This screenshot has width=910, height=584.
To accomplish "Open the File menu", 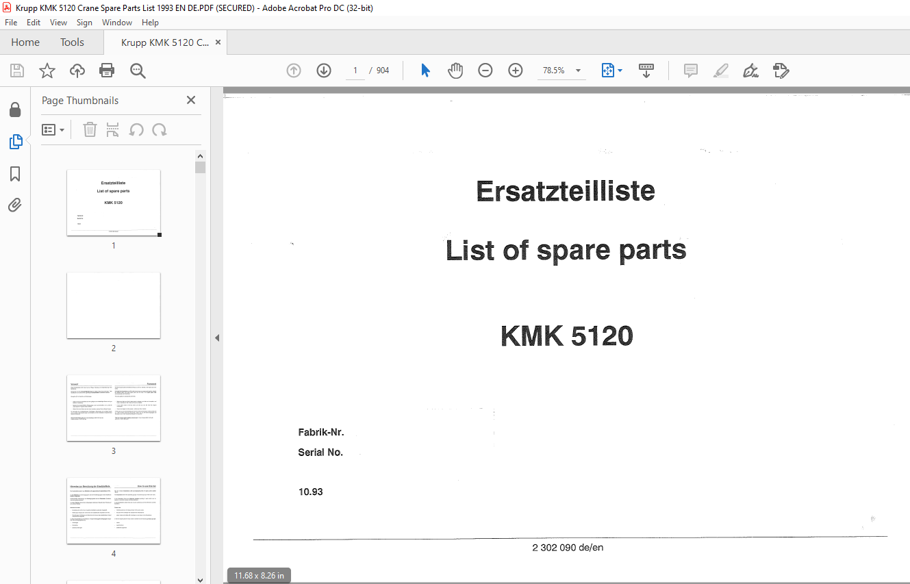I will pos(11,23).
